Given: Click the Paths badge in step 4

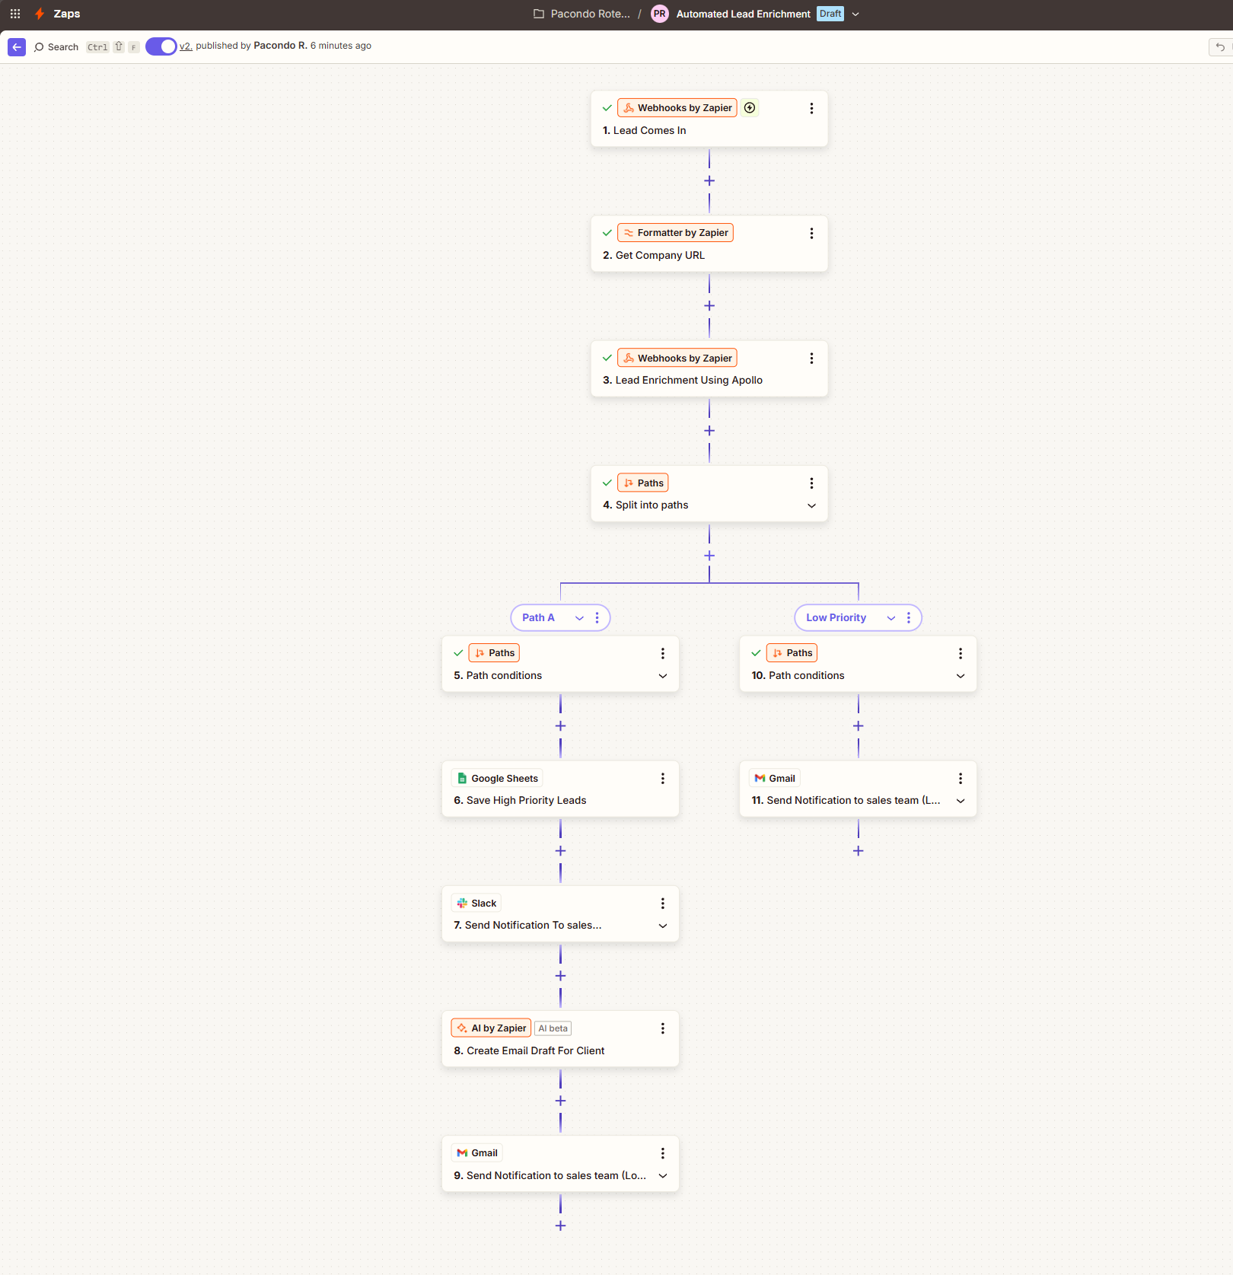Looking at the screenshot, I should click(x=643, y=483).
